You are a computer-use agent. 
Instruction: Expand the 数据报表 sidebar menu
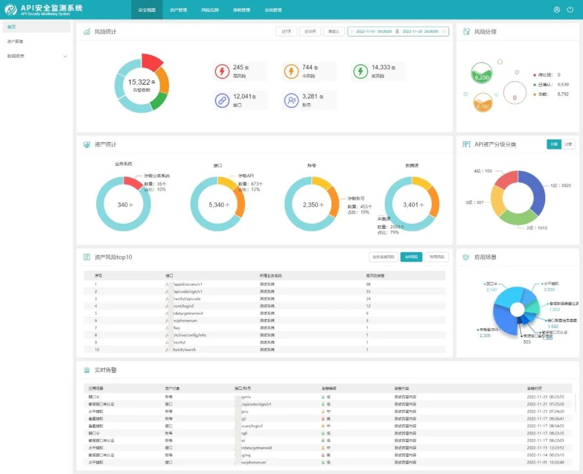(65, 56)
